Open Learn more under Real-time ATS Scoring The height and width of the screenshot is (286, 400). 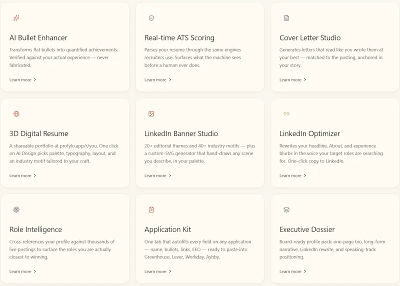pos(157,80)
